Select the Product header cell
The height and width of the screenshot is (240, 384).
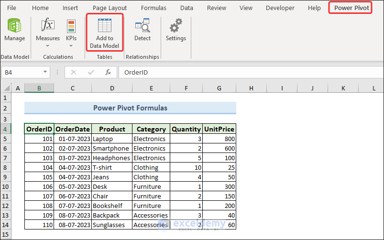tap(112, 129)
